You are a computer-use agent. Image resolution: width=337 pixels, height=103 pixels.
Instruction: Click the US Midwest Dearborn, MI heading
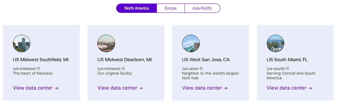pyautogui.click(x=125, y=60)
